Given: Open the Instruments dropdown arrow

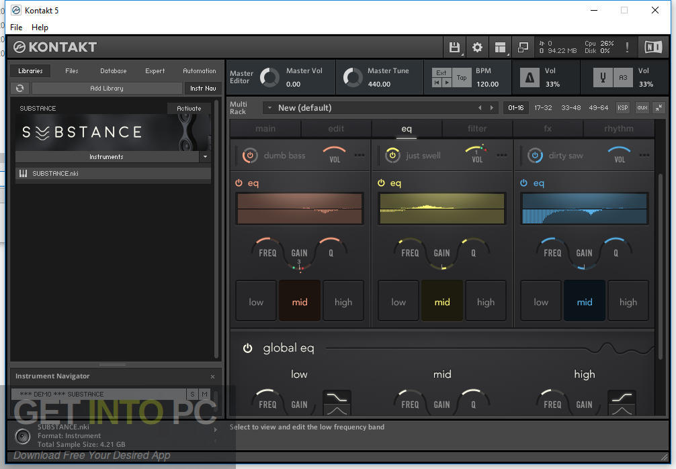Looking at the screenshot, I should pyautogui.click(x=205, y=157).
